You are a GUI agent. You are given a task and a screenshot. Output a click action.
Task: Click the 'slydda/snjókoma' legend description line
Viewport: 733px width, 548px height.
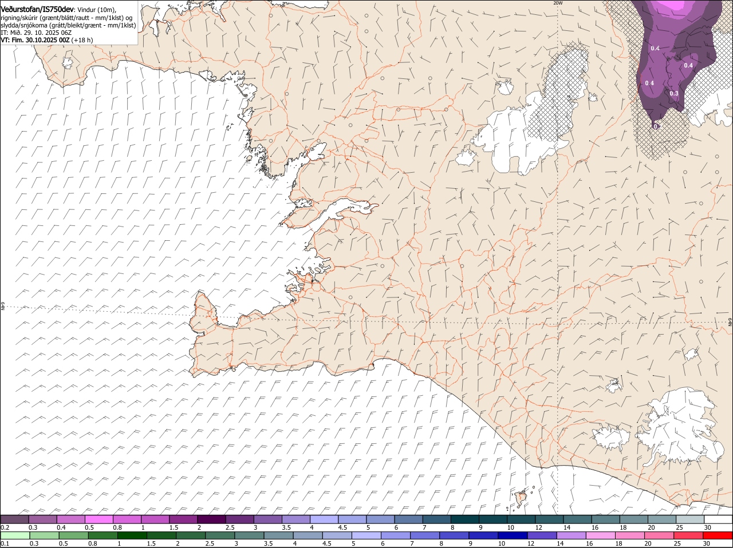click(68, 25)
